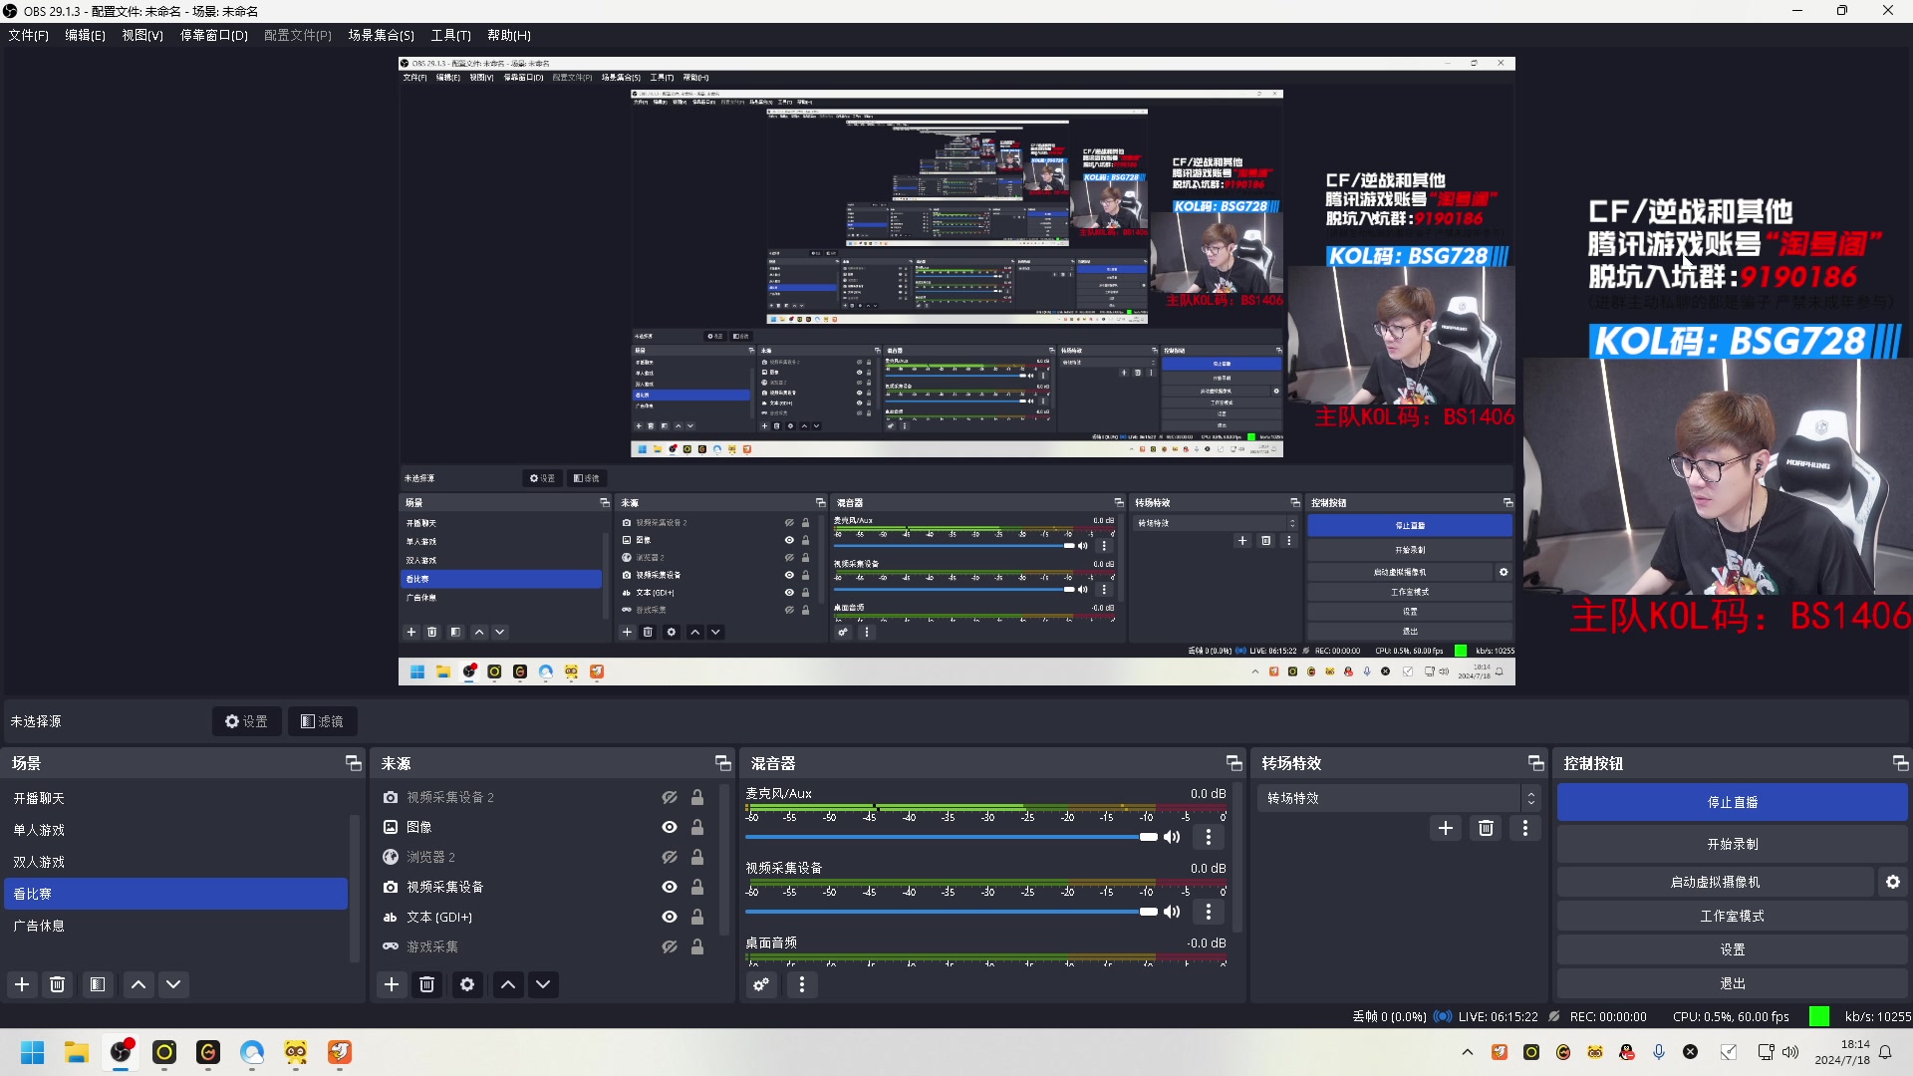Open virtual camera settings gear

(x=1893, y=882)
